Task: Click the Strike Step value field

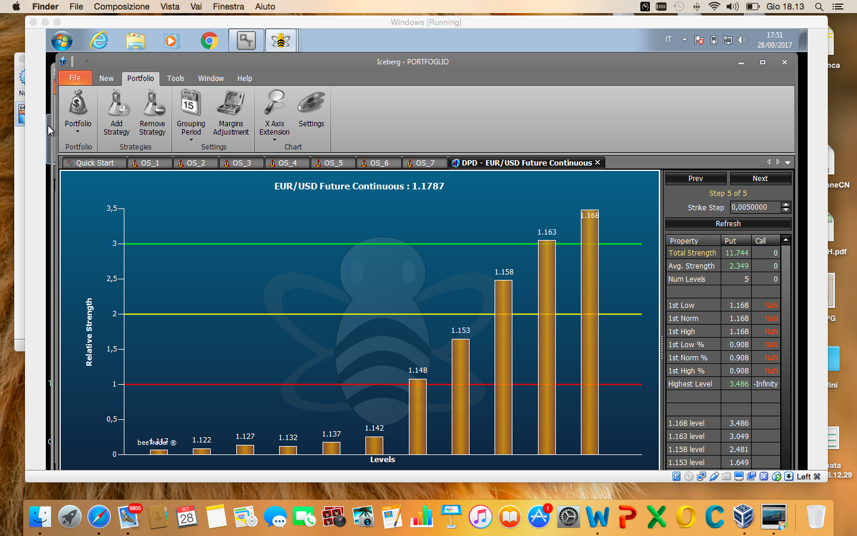Action: pos(755,207)
